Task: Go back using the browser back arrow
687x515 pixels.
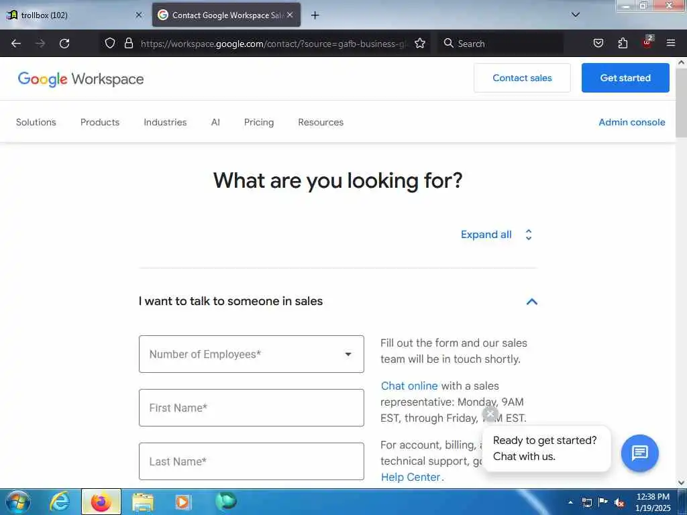Action: tap(16, 44)
